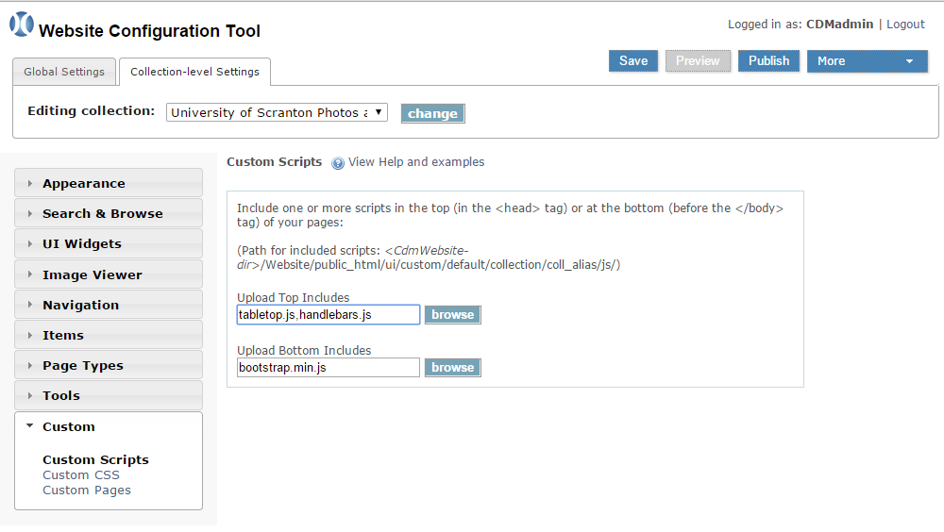Expand the Page Types section
This screenshot has height=532, width=944.
click(109, 365)
